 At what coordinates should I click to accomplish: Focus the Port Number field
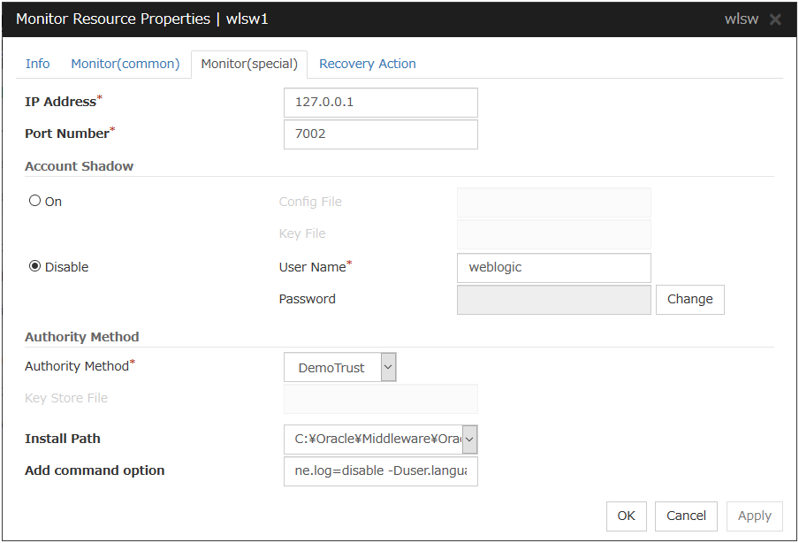pyautogui.click(x=380, y=134)
